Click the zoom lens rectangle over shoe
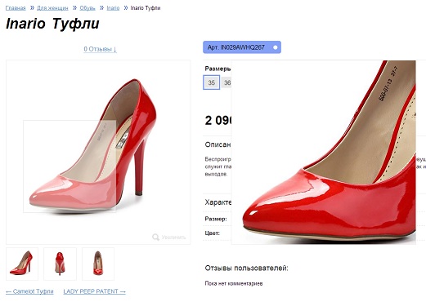 [x=70, y=167]
